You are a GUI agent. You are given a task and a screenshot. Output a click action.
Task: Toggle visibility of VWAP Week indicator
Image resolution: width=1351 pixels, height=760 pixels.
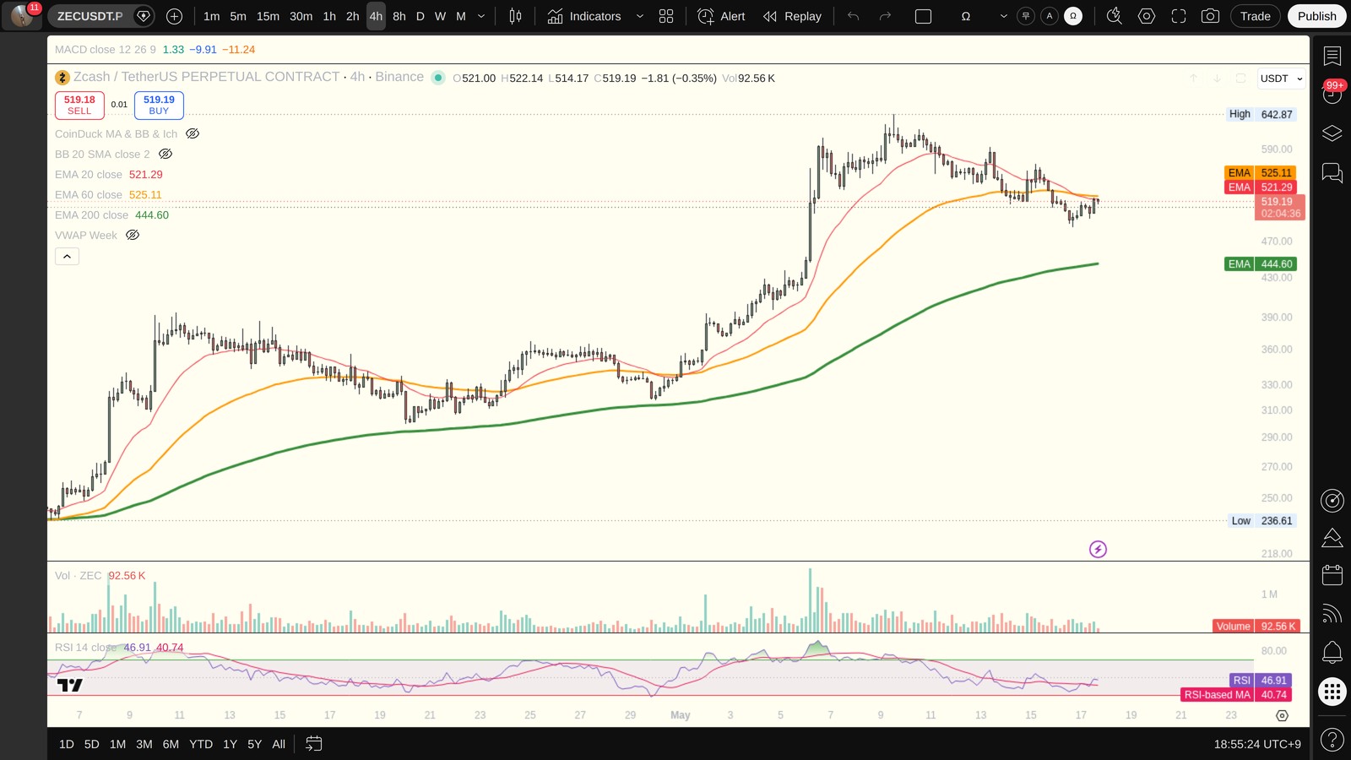pyautogui.click(x=133, y=235)
